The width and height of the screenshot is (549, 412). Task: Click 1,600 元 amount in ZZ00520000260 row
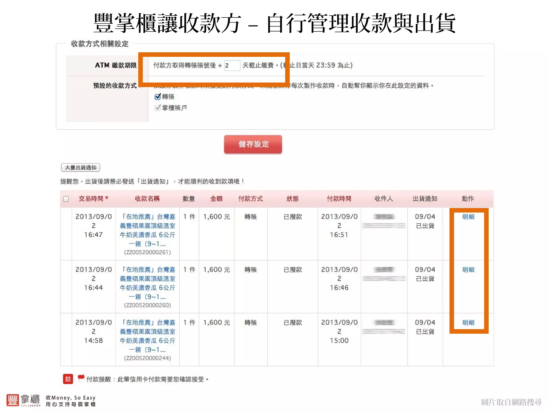click(x=217, y=270)
